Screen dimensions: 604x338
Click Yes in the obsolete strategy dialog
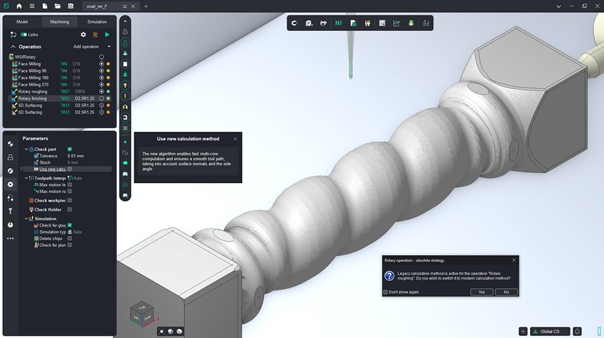coord(481,292)
